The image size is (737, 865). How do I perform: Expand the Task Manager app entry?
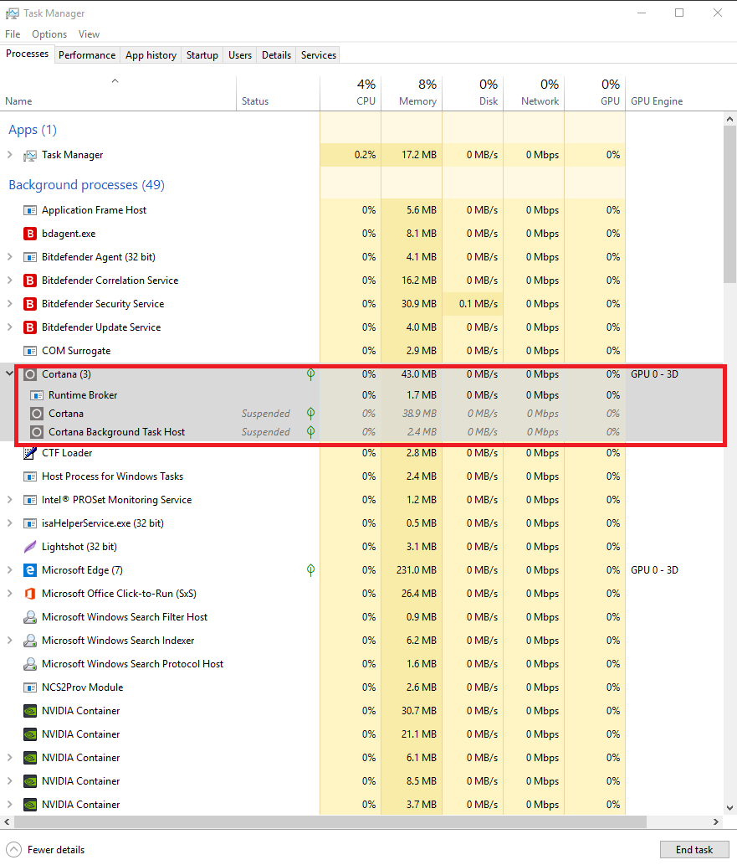pyautogui.click(x=9, y=155)
